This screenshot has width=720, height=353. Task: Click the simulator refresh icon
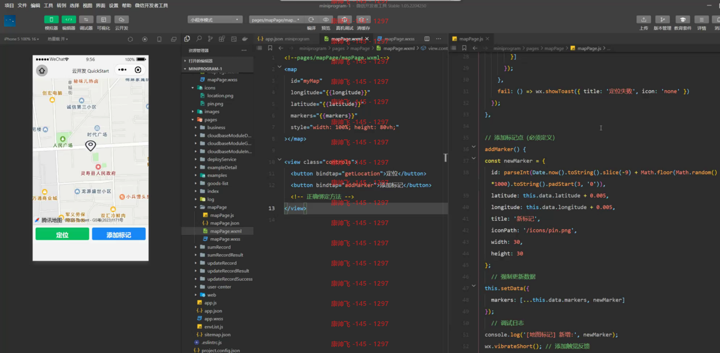pos(130,39)
